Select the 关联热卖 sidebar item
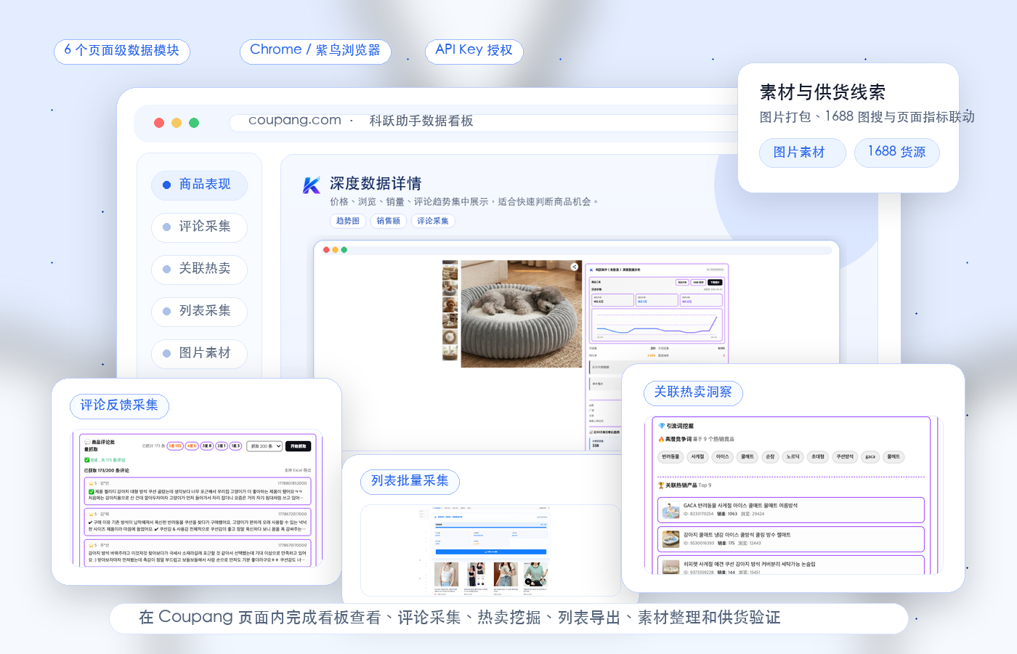Viewport: 1017px width, 654px height. 199,269
